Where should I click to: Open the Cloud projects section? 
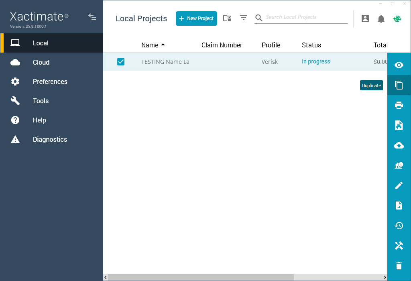(52, 62)
